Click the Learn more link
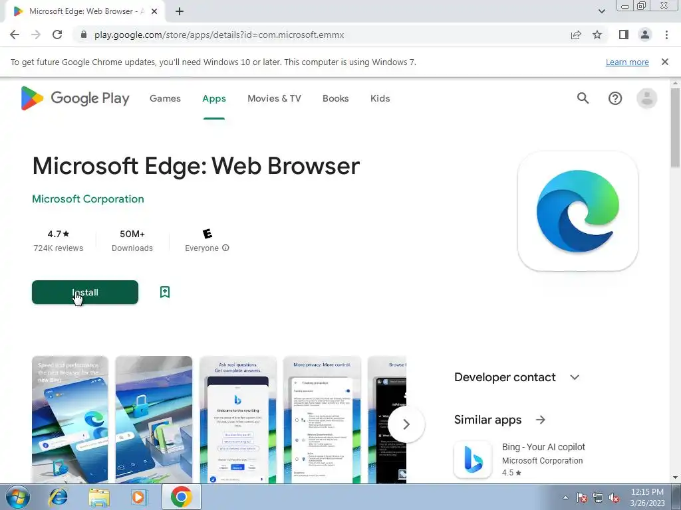Image resolution: width=681 pixels, height=510 pixels. tap(627, 62)
